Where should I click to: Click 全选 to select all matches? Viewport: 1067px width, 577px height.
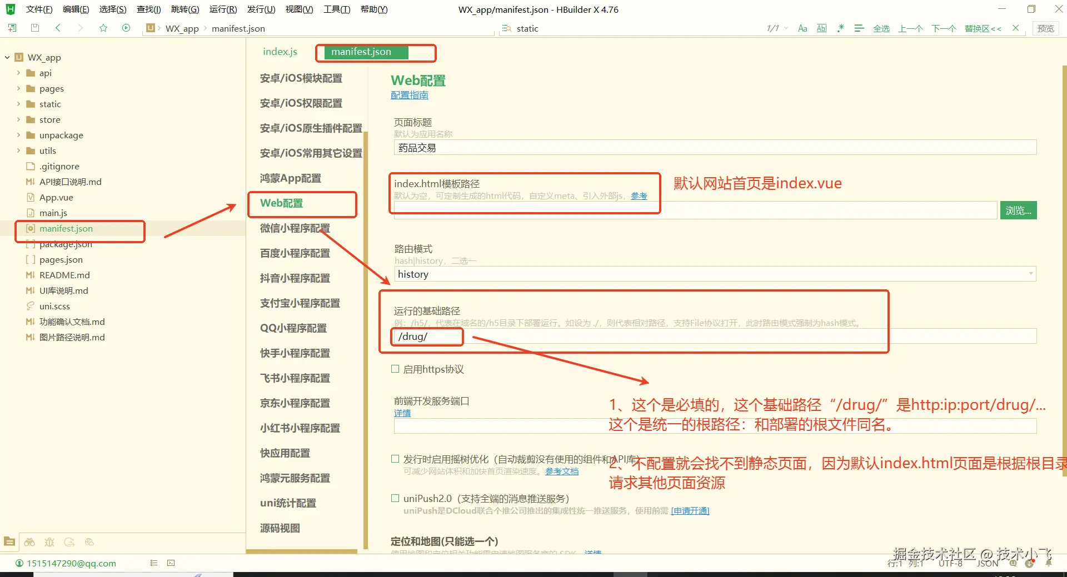point(881,28)
